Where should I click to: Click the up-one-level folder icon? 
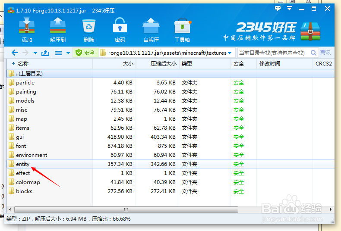45,53
